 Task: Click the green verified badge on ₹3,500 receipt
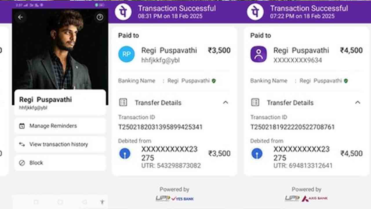(214, 81)
